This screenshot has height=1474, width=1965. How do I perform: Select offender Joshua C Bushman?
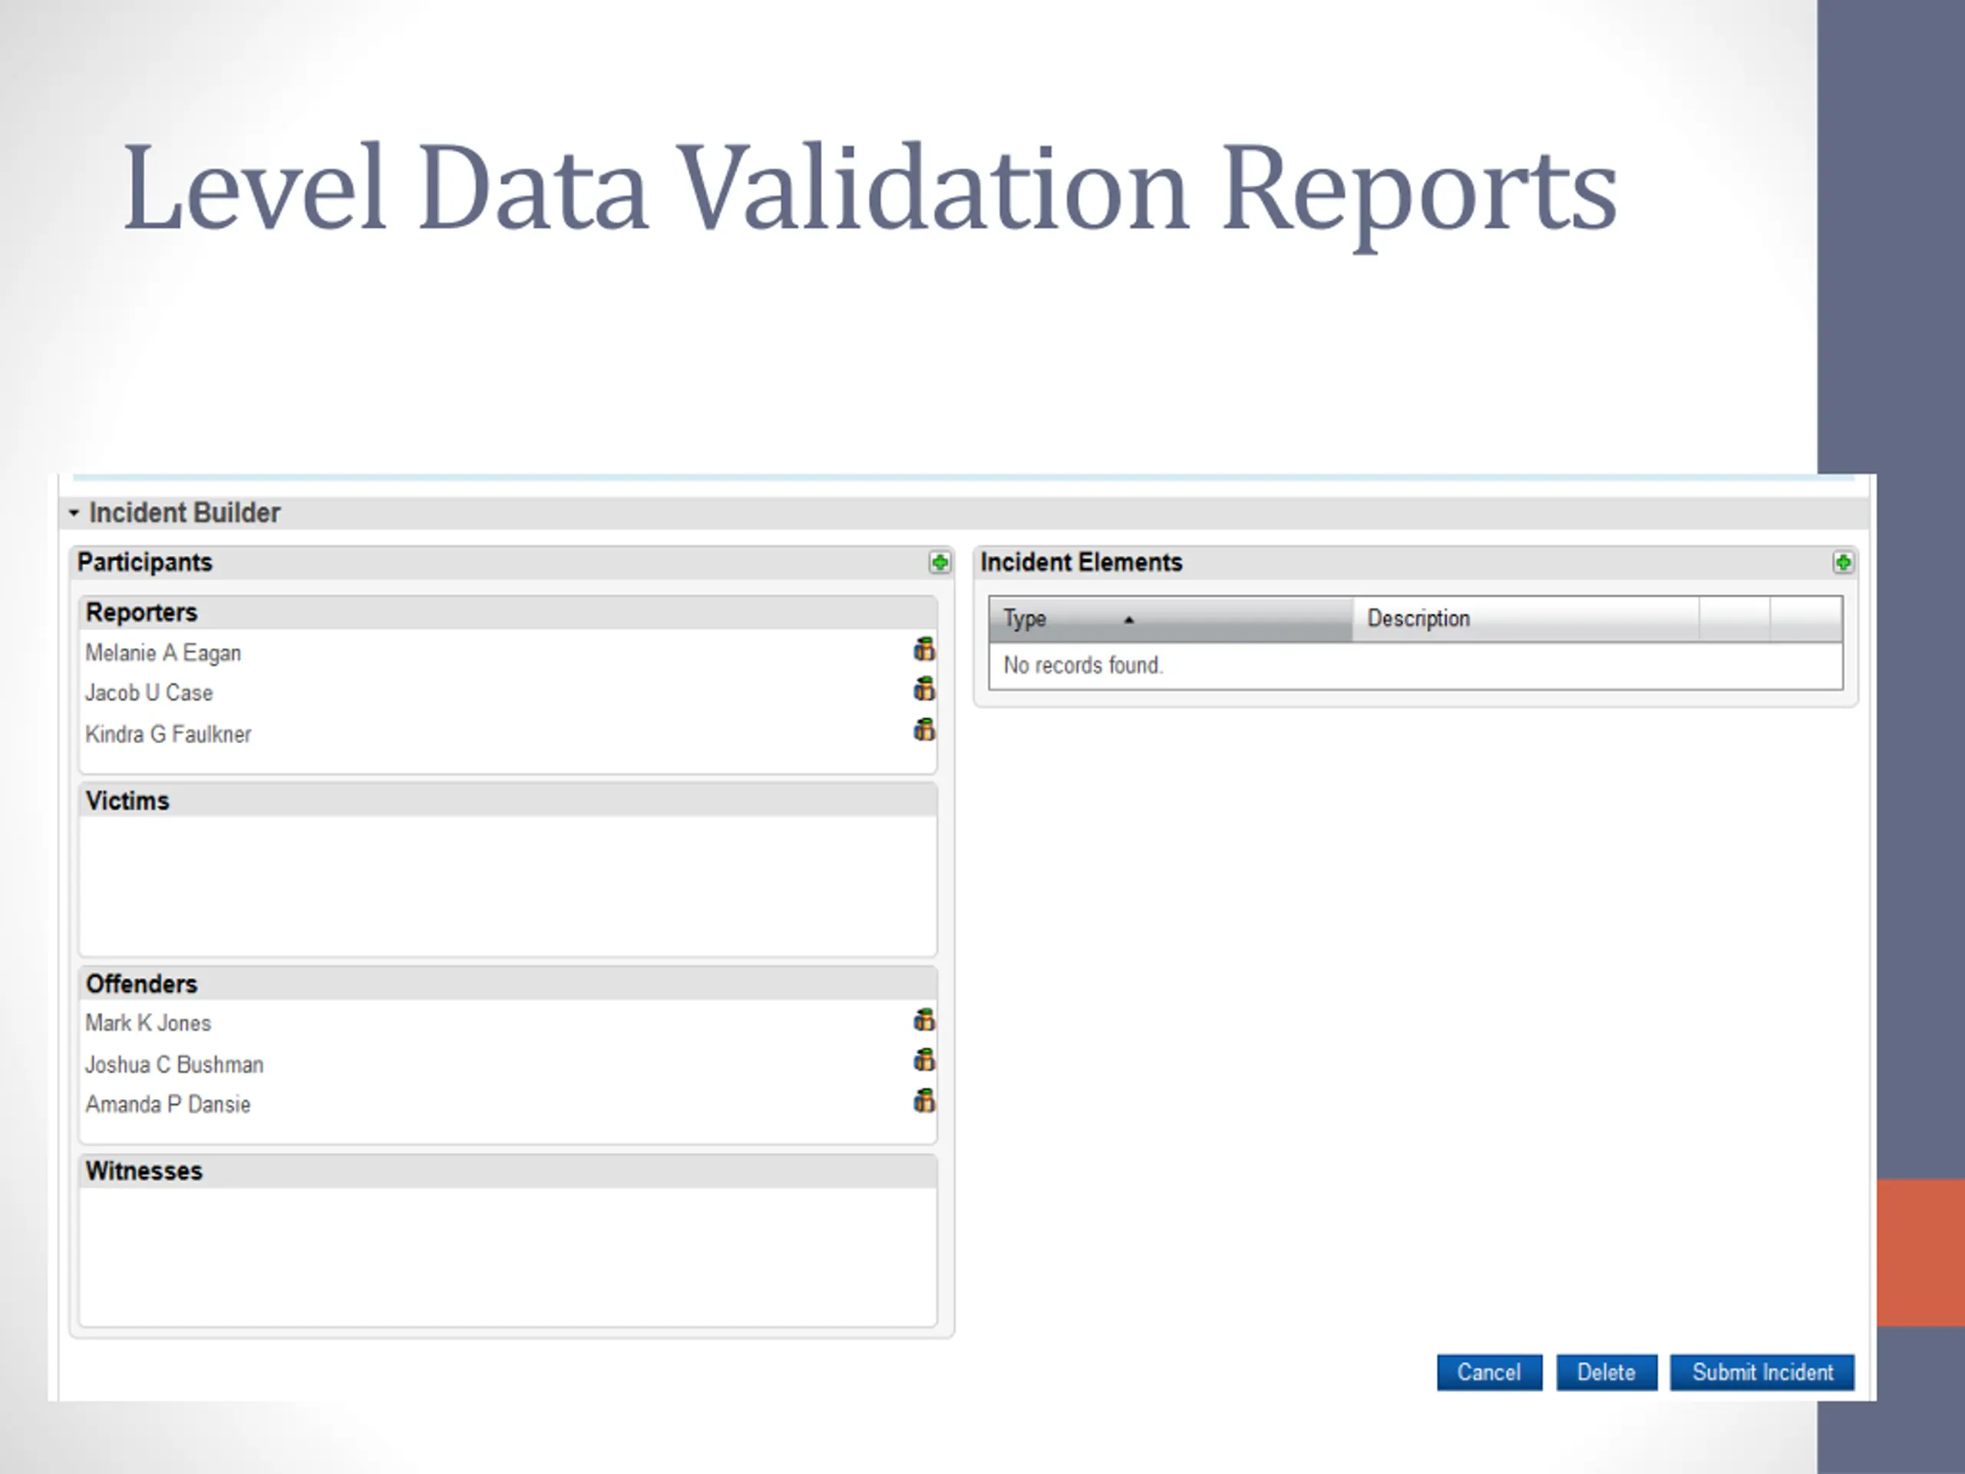click(x=175, y=1064)
